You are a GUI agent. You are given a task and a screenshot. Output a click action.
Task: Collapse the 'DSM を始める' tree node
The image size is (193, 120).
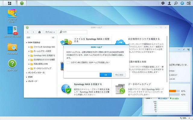click(27, 43)
